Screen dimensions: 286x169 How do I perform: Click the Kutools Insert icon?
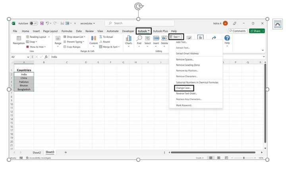(x=156, y=38)
